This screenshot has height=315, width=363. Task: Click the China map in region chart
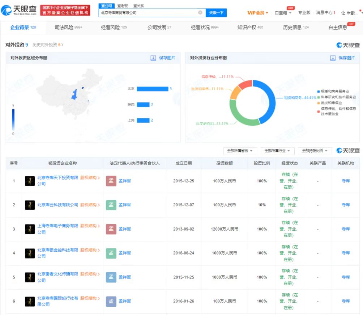[x=69, y=94]
